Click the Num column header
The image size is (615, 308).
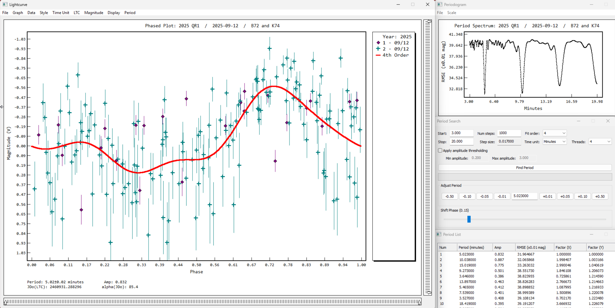447,247
